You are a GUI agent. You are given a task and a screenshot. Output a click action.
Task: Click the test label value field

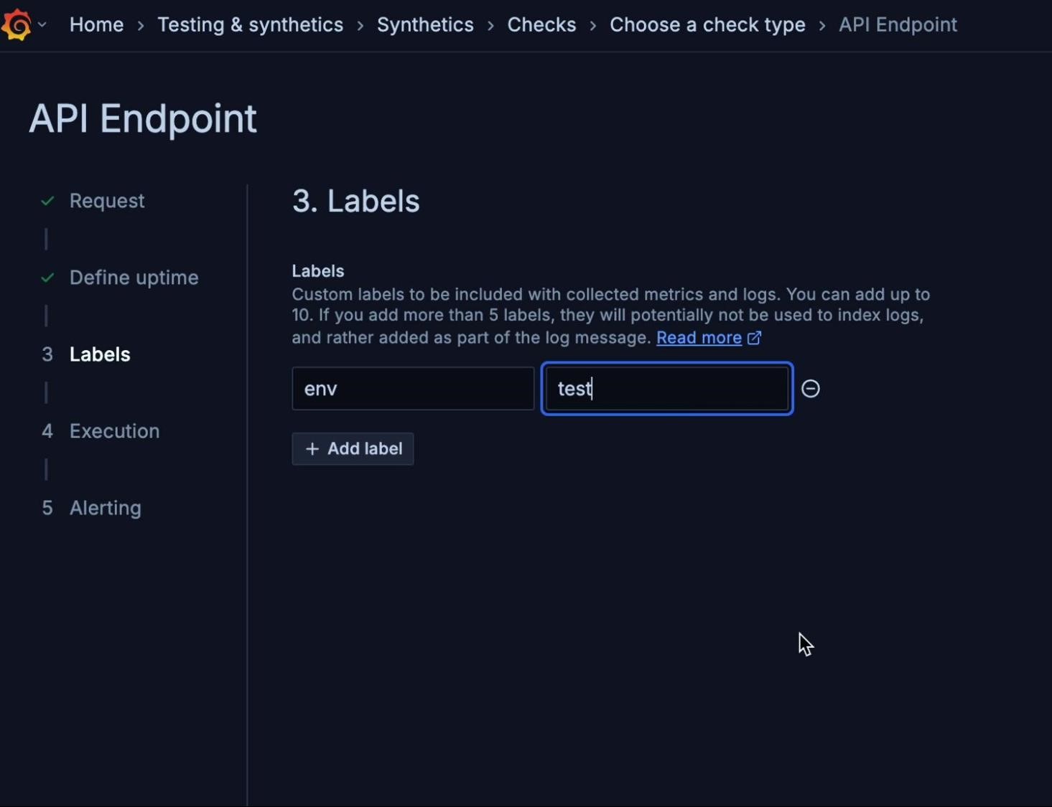coord(667,388)
